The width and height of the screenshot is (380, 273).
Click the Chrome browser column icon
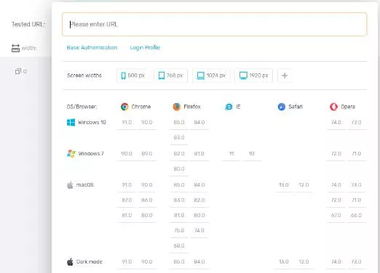pyautogui.click(x=124, y=107)
